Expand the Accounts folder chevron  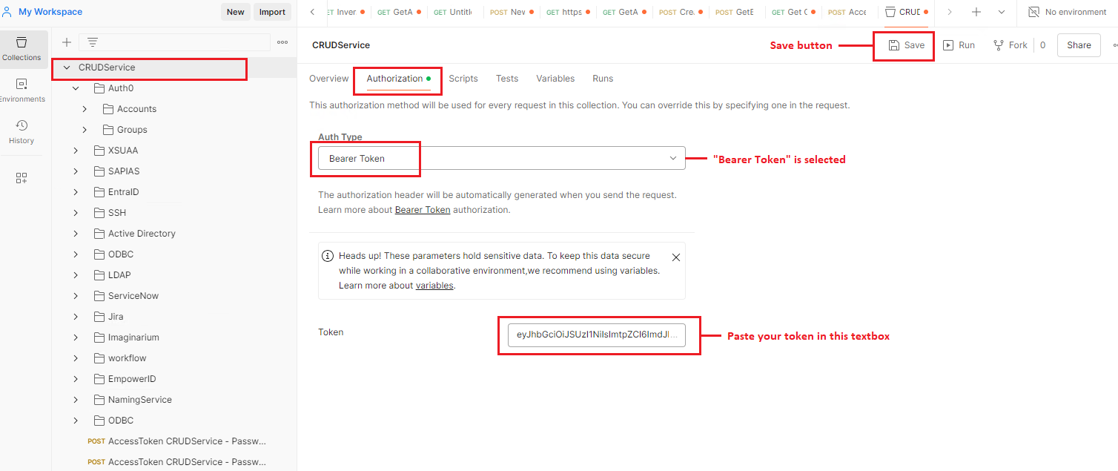coord(85,109)
